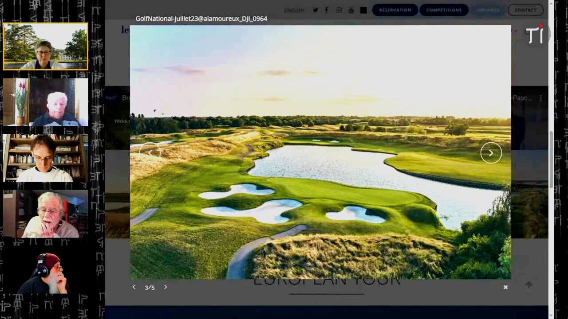
Task: Open the YouTube social icon
Action: pyautogui.click(x=351, y=10)
